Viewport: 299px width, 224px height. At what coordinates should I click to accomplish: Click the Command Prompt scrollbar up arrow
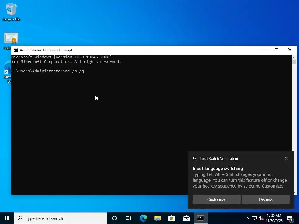point(294,57)
